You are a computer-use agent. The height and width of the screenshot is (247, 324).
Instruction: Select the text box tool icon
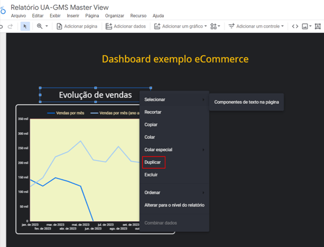(x=318, y=26)
